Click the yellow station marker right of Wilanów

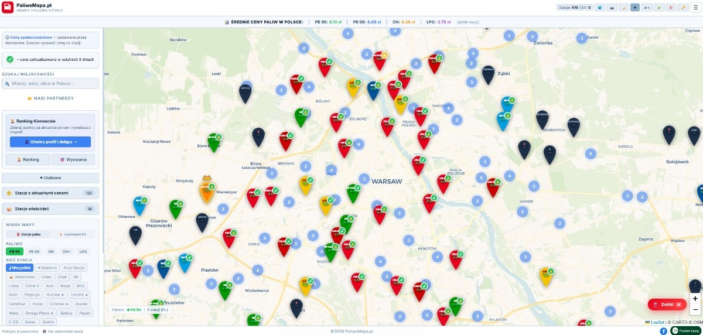(x=546, y=276)
